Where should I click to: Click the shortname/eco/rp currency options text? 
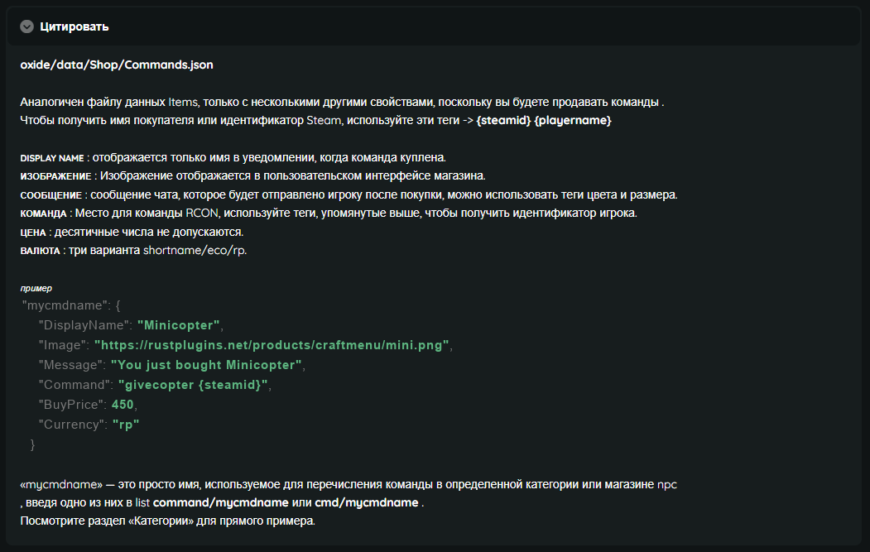[195, 250]
